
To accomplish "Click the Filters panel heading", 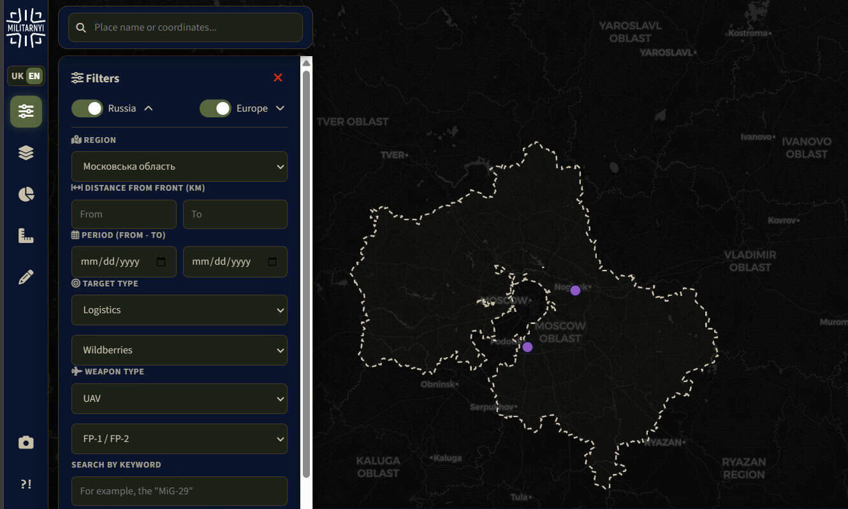I will [96, 78].
